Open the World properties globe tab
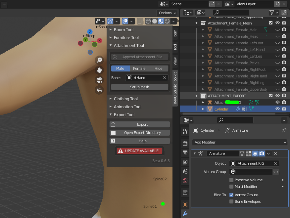The height and width of the screenshot is (218, 290). pyautogui.click(x=185, y=181)
